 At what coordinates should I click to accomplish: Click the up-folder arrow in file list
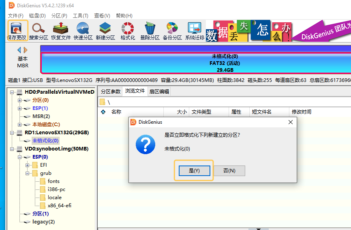pyautogui.click(x=103, y=112)
